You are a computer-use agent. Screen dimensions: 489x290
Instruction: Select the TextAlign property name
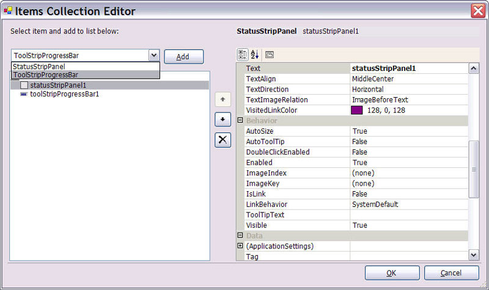pos(261,79)
